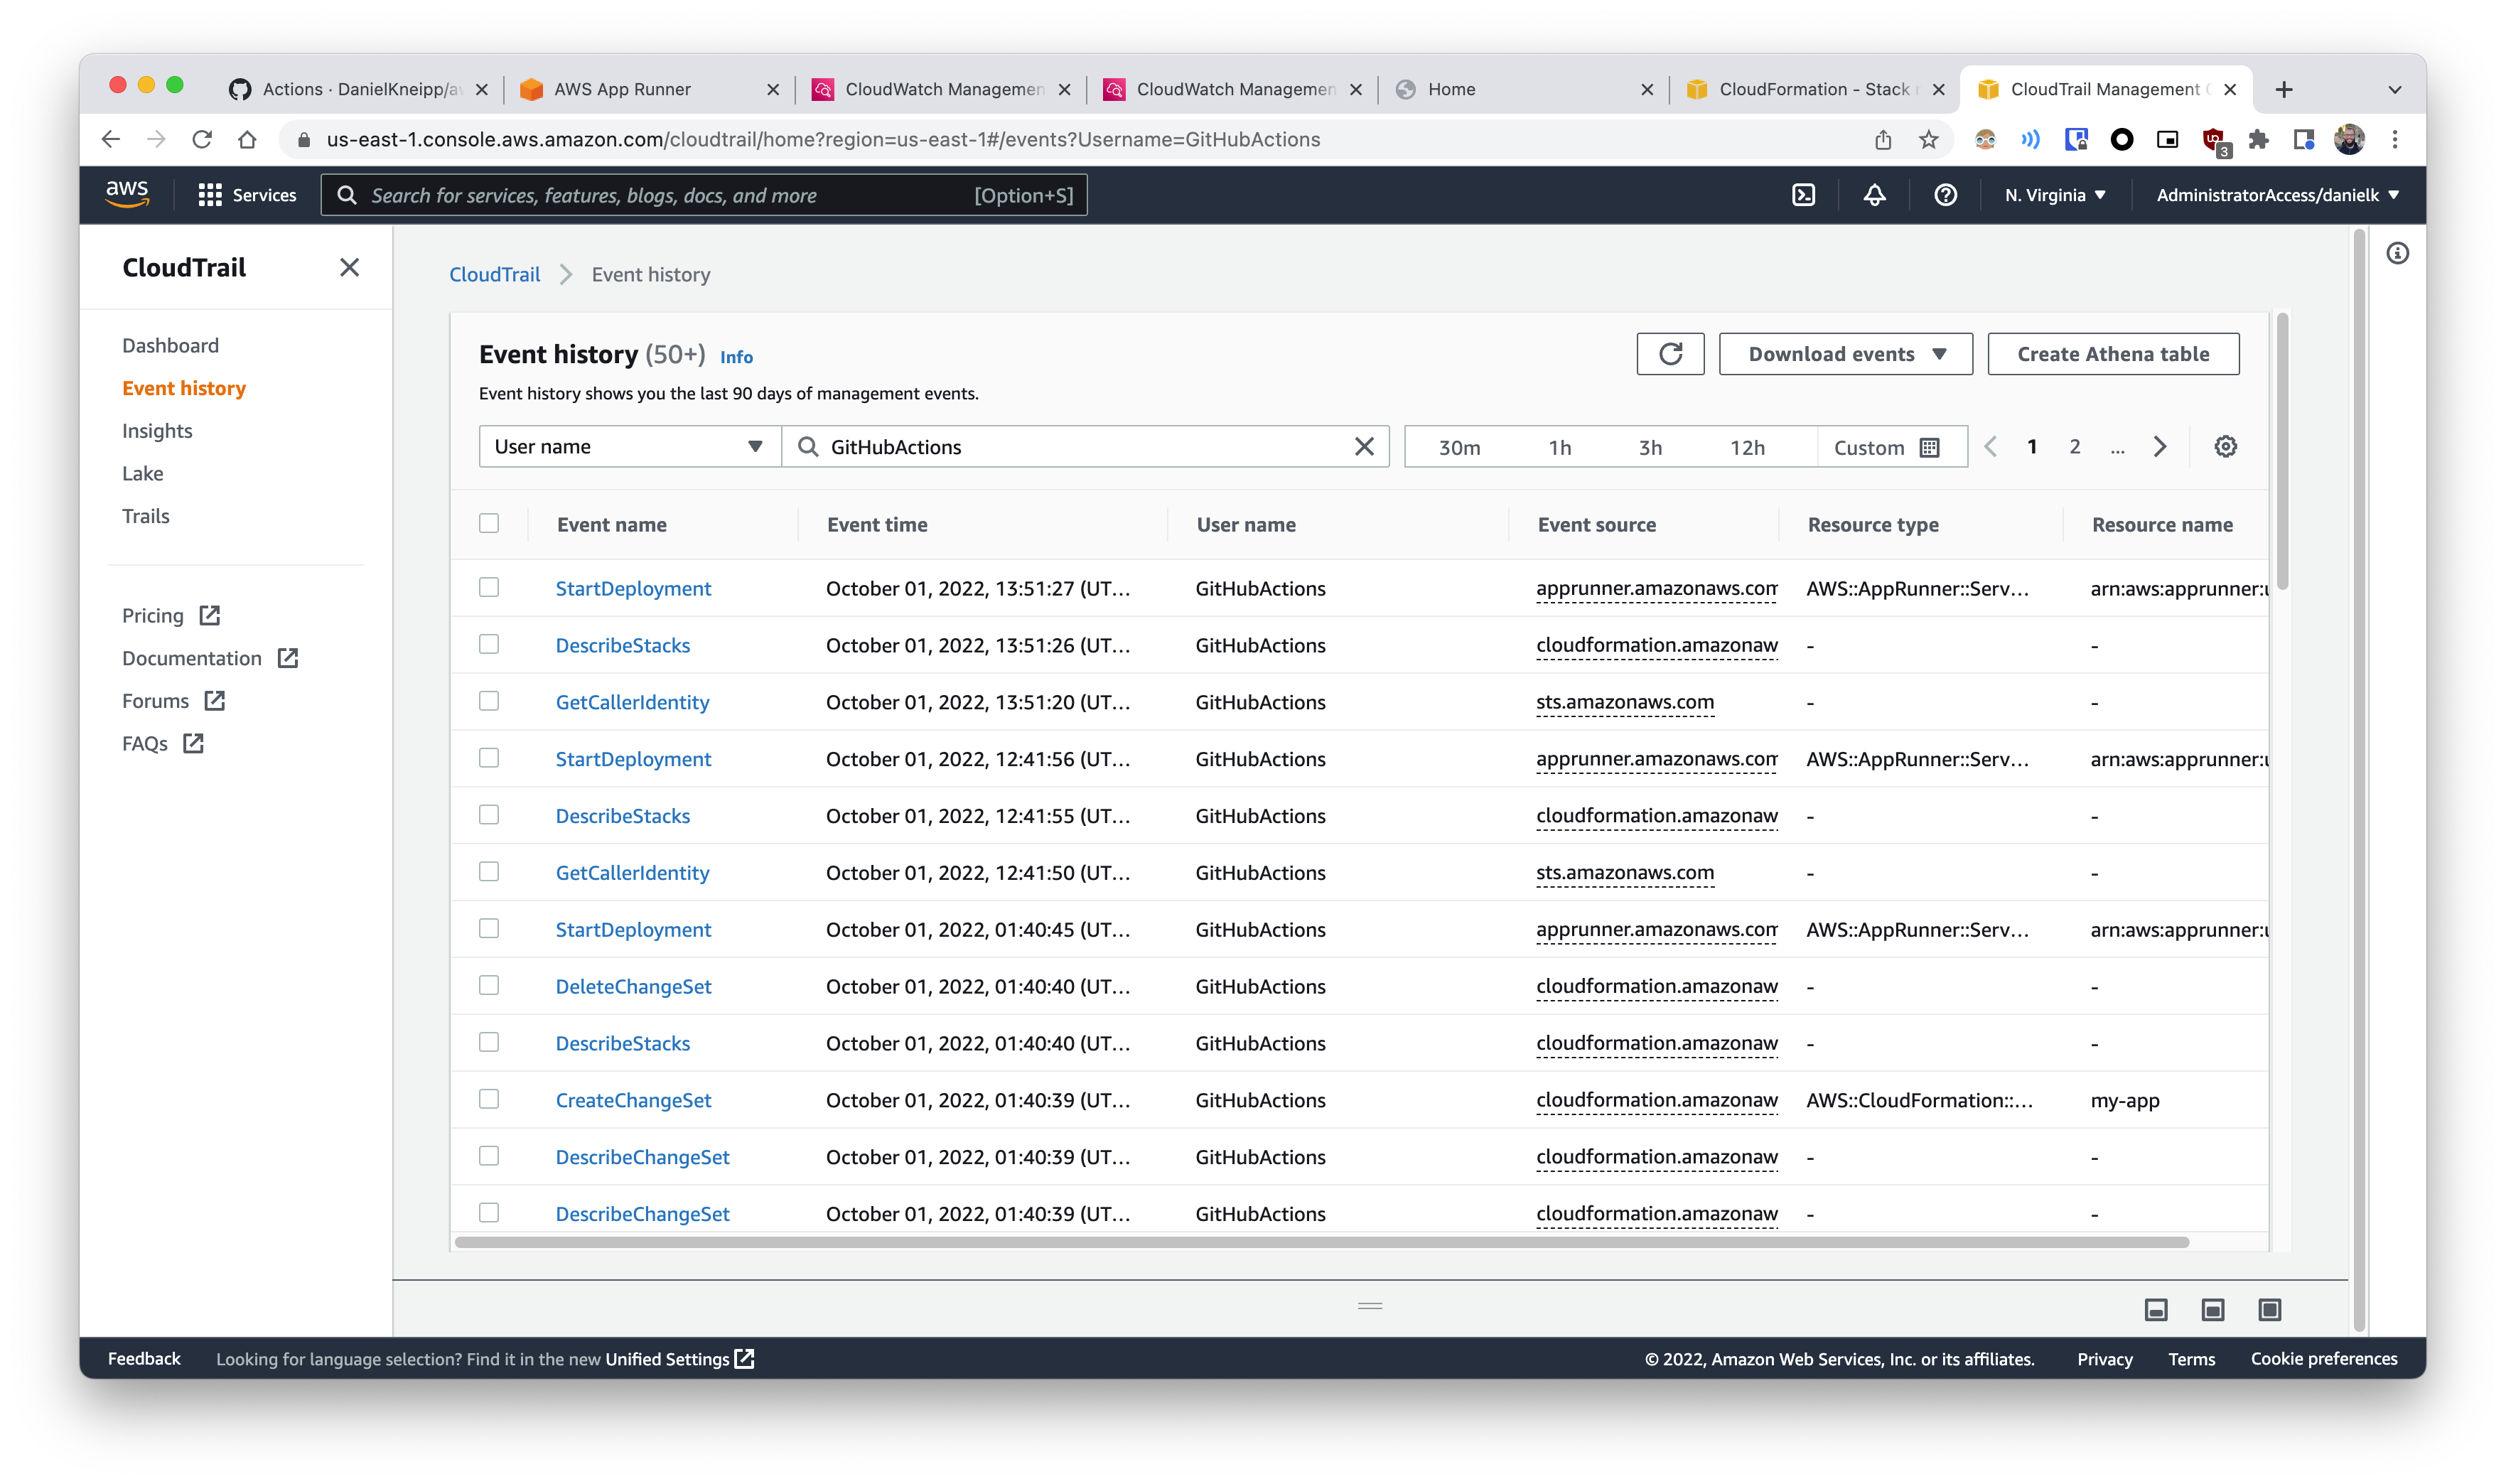Open table preferences gear icon
The image size is (2506, 1484).
point(2225,447)
